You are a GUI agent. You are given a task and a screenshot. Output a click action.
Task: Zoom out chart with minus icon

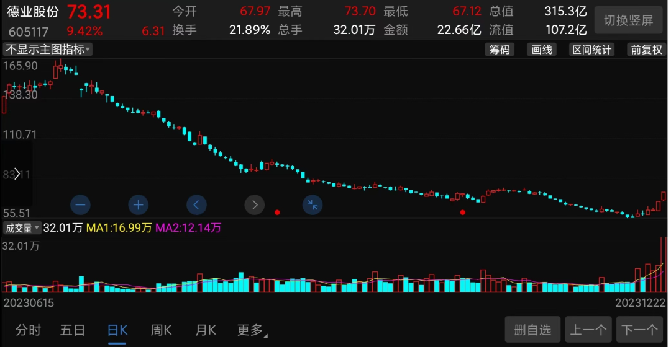pos(80,205)
